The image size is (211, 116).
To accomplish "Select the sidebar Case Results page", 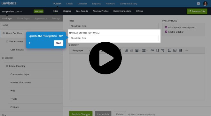I will coord(17,50).
